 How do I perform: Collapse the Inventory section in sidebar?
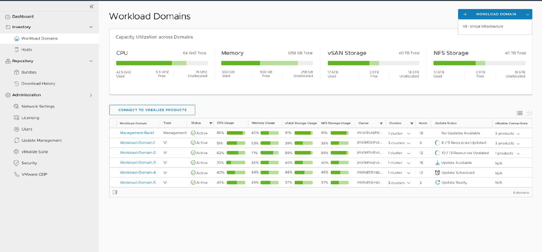[x=91, y=27]
